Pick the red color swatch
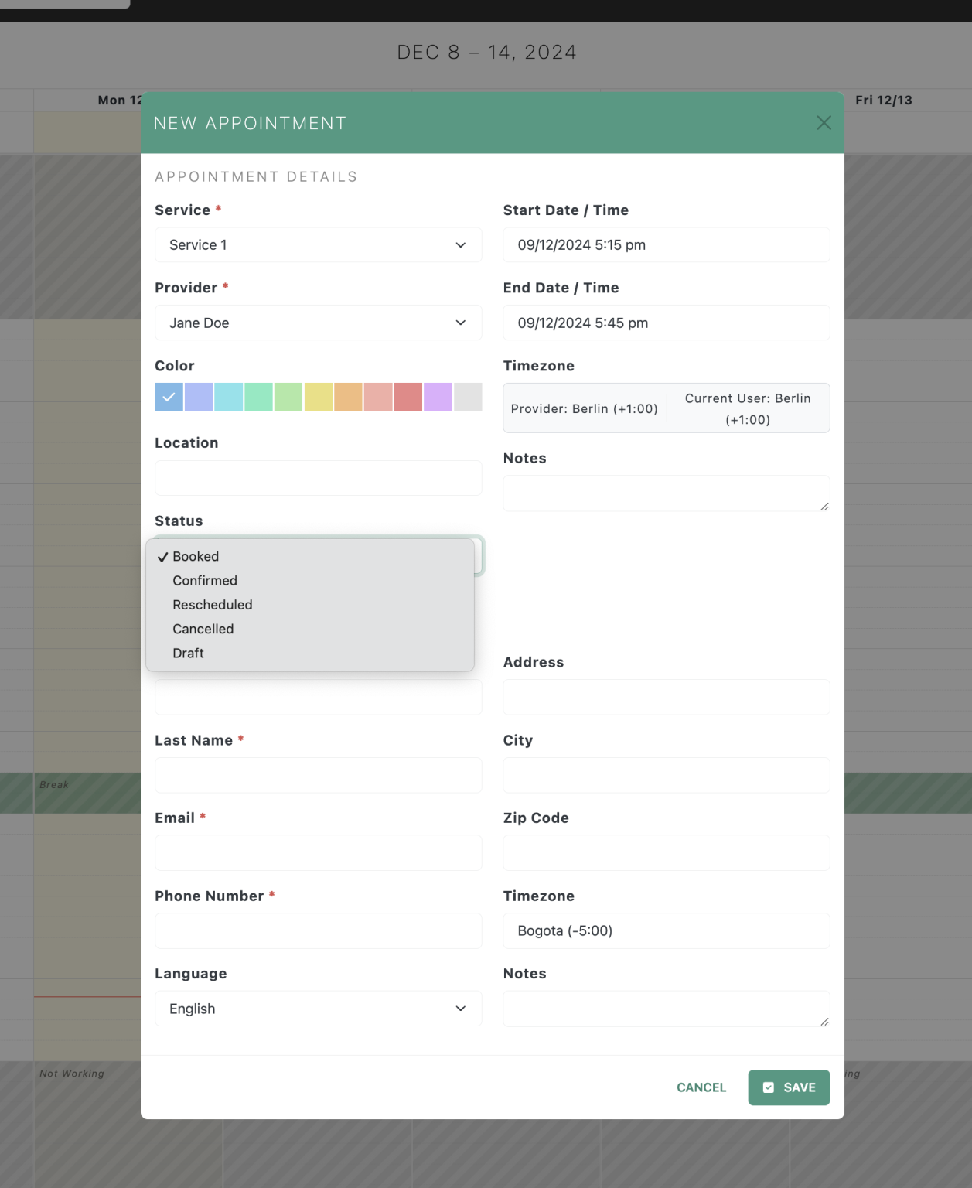This screenshot has height=1188, width=972. coord(408,396)
